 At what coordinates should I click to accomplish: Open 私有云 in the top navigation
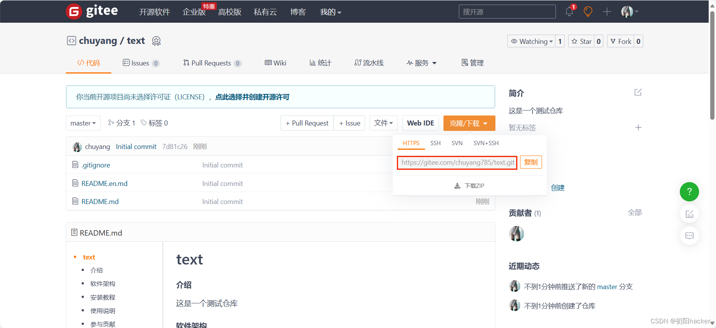(x=265, y=12)
